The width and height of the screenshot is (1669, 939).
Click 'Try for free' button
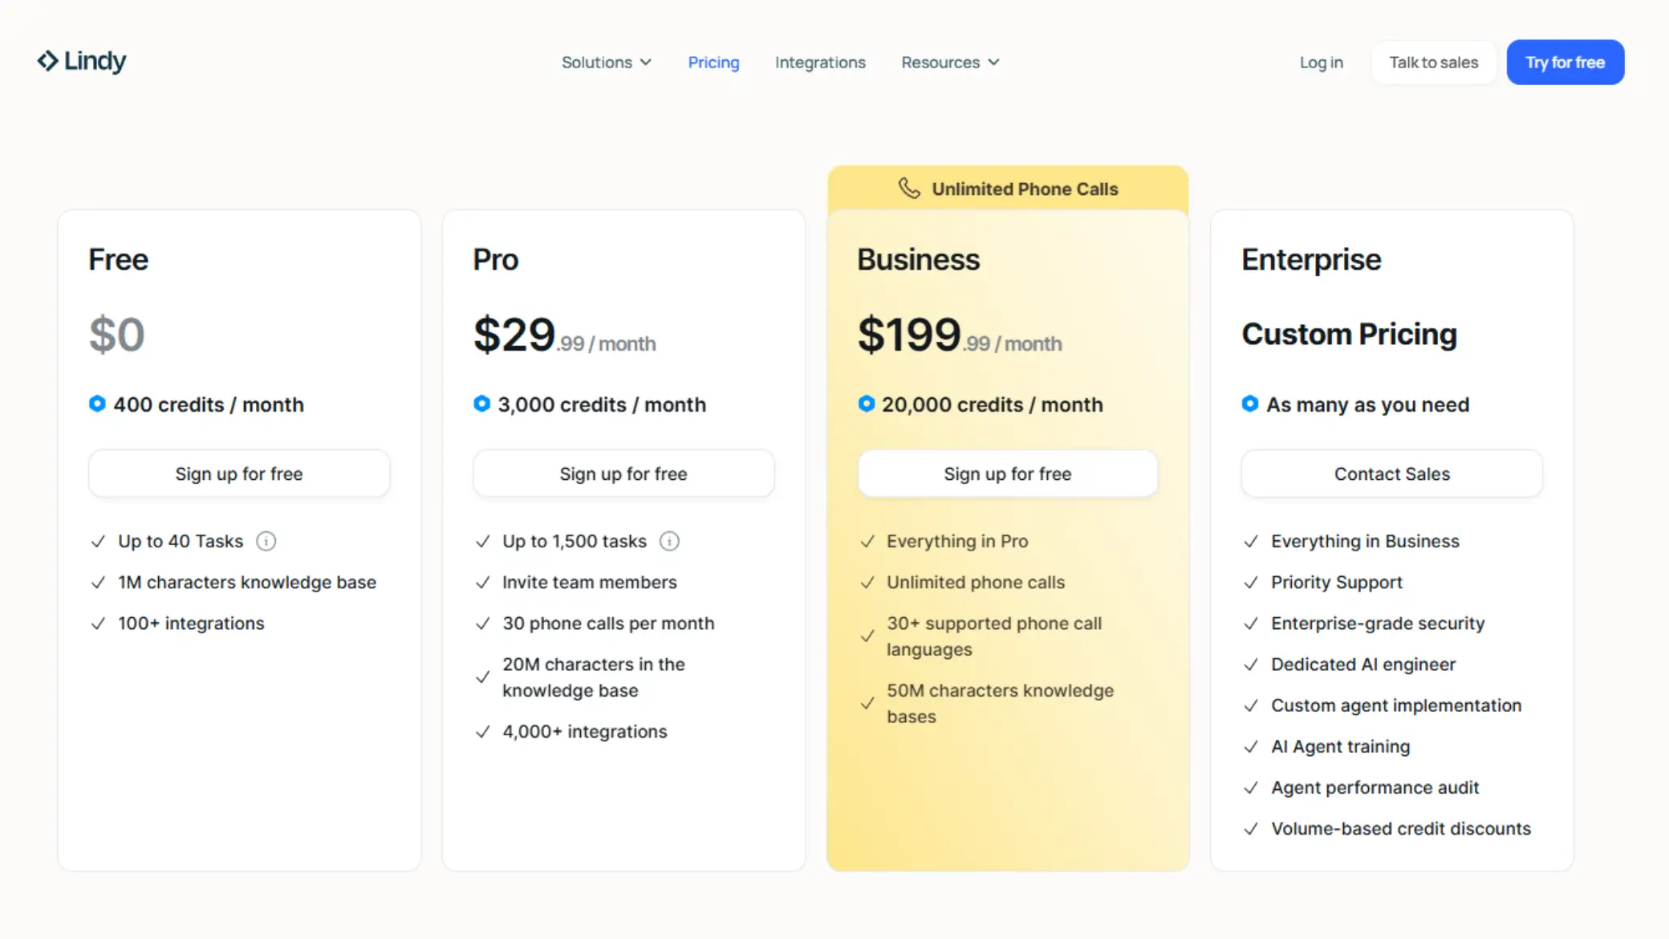click(1565, 62)
